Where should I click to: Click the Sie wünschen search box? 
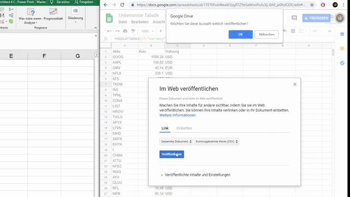coord(60,2)
